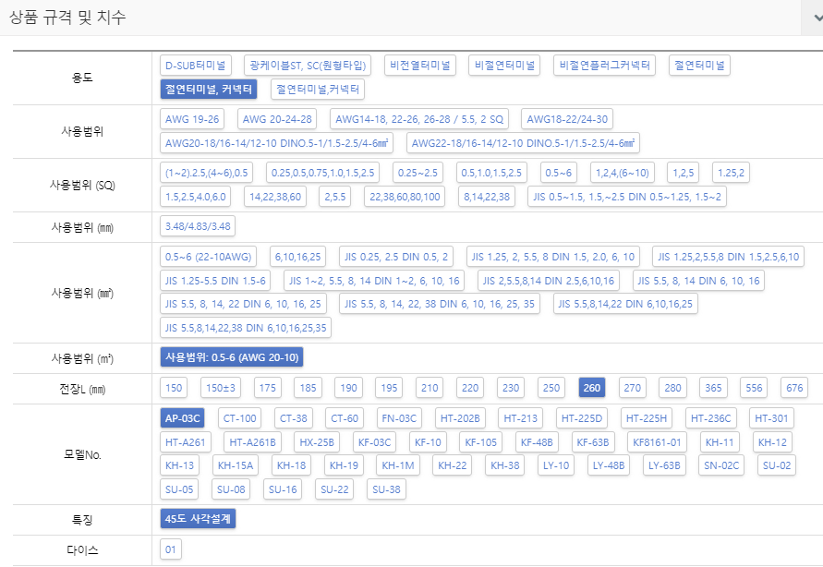Image resolution: width=823 pixels, height=567 pixels.
Task: Select the 01 dies option
Action: 171,549
